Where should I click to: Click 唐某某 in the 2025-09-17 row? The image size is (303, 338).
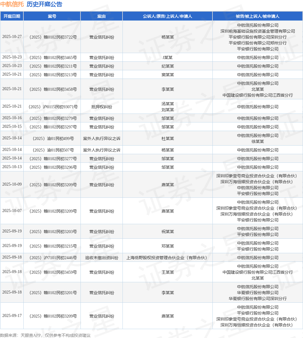tap(168, 316)
